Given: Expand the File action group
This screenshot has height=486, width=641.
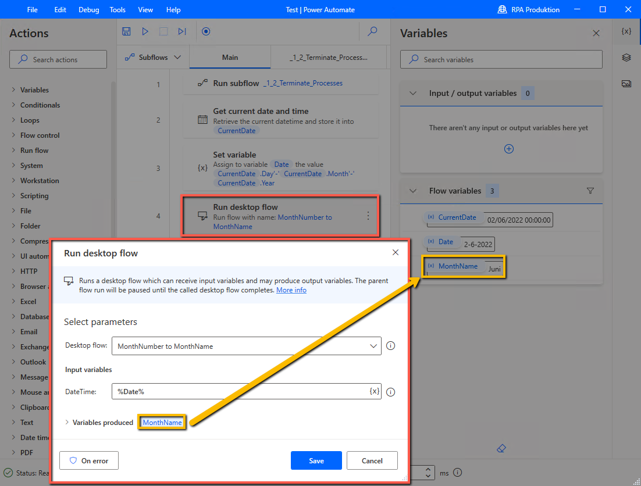Looking at the screenshot, I should pos(13,210).
